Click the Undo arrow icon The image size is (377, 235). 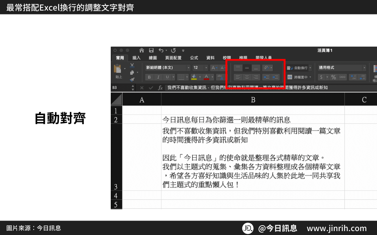pos(161,51)
